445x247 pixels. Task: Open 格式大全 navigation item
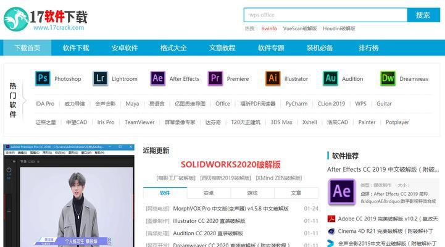[x=173, y=48]
